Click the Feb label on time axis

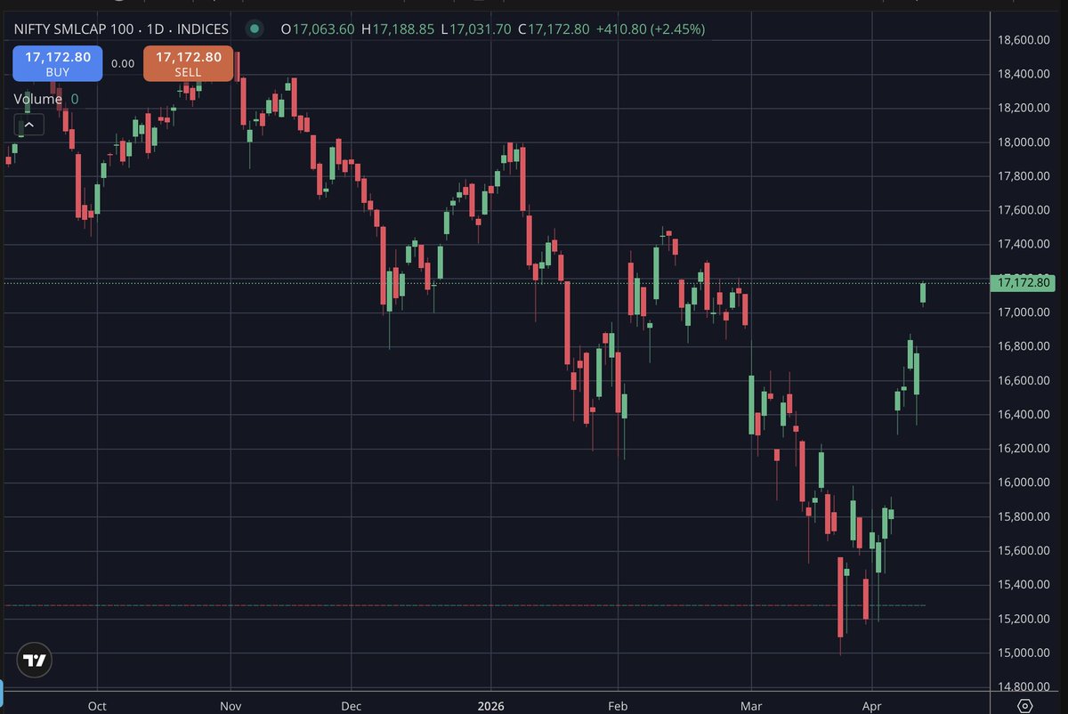(619, 706)
